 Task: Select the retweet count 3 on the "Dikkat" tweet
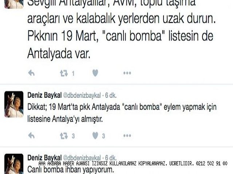pyautogui.click(x=73, y=136)
